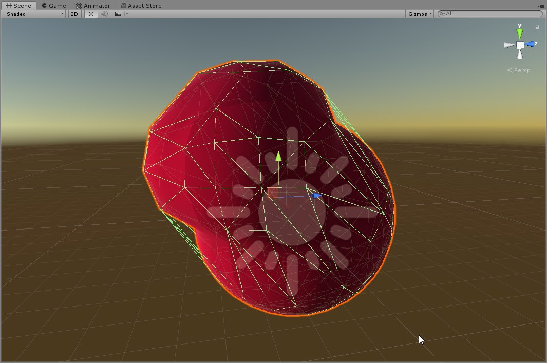This screenshot has width=547, height=363.
Task: Open the Gizmos dropdown menu
Action: 420,14
